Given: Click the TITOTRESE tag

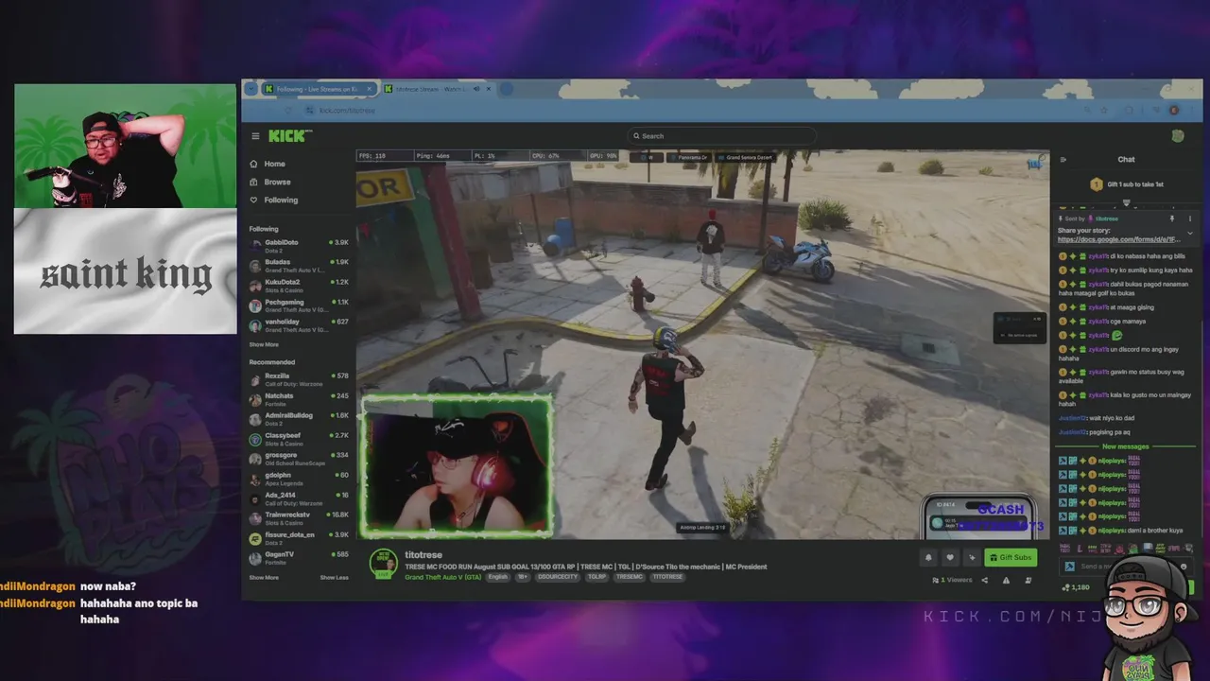Looking at the screenshot, I should 667,577.
